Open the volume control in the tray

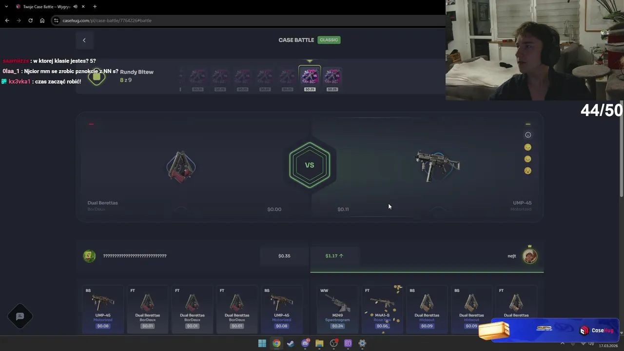point(592,343)
